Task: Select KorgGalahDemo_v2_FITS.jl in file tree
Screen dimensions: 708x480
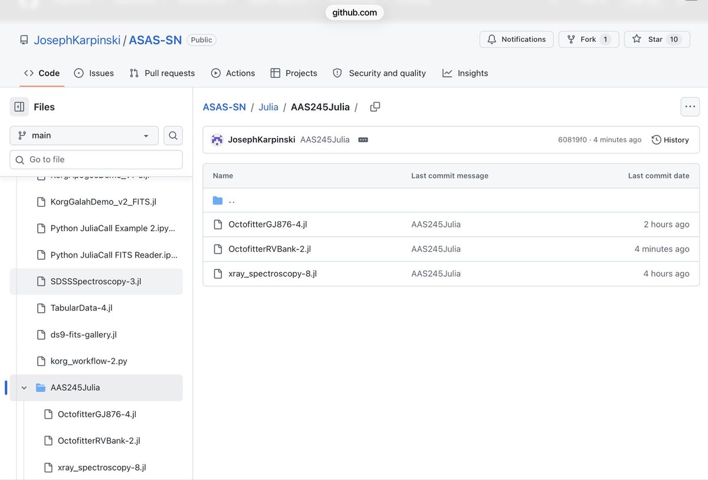Action: 96,202
